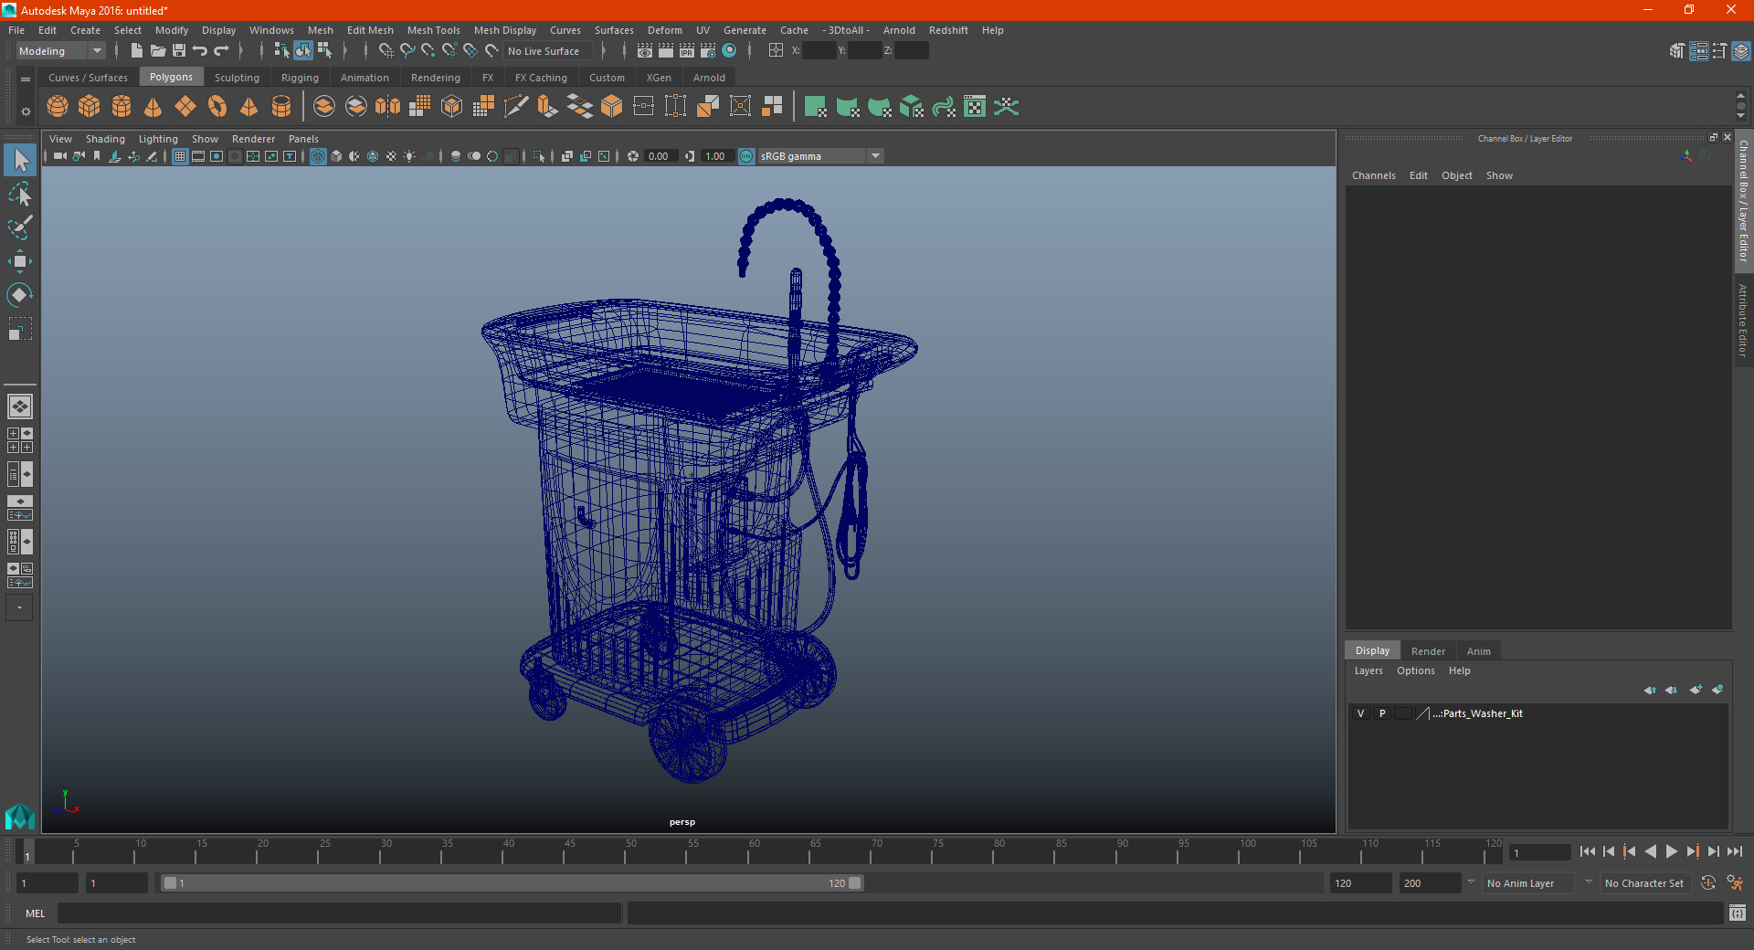Click the New Scene icon
The height and width of the screenshot is (950, 1754).
(x=136, y=51)
